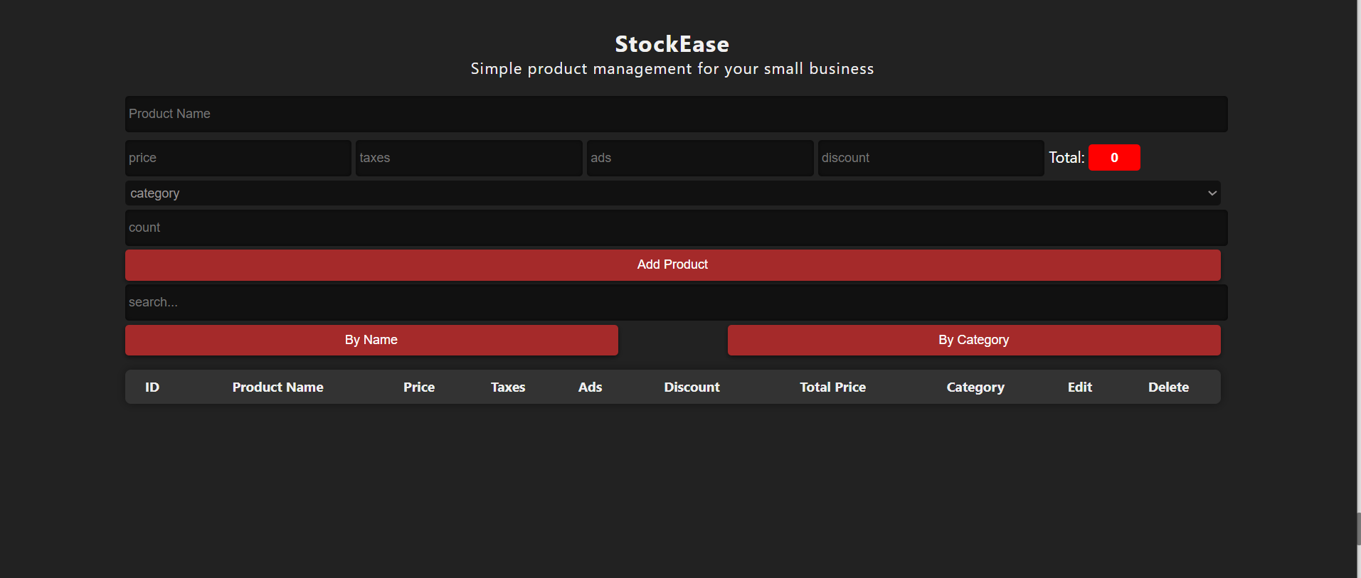Click the Add Product button
Image resolution: width=1361 pixels, height=578 pixels.
click(x=672, y=264)
